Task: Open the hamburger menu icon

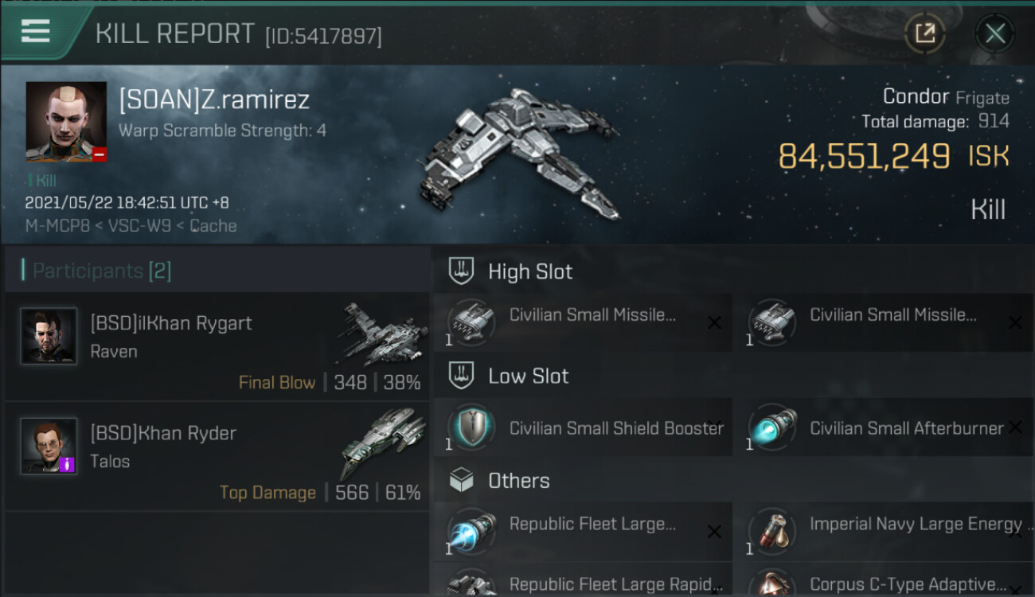Action: tap(35, 31)
